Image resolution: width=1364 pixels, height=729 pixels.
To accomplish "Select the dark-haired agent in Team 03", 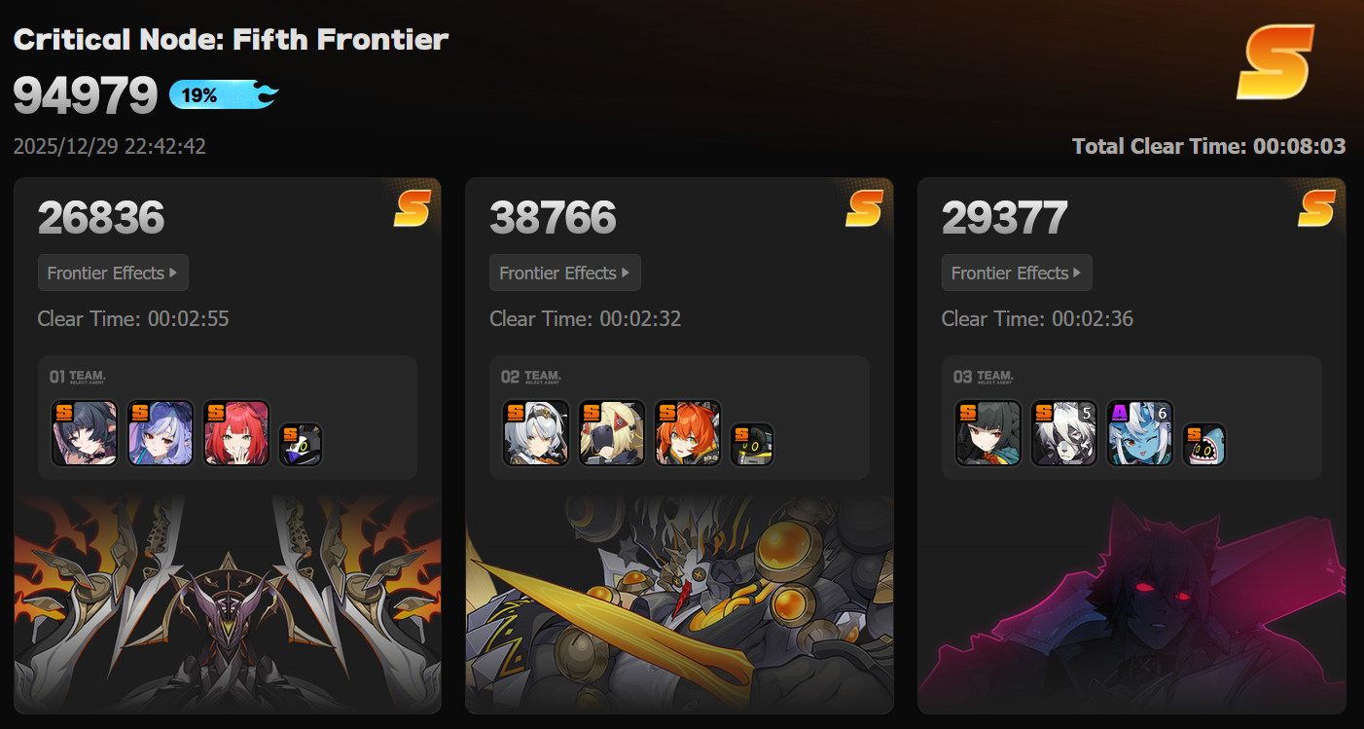I will (x=988, y=433).
